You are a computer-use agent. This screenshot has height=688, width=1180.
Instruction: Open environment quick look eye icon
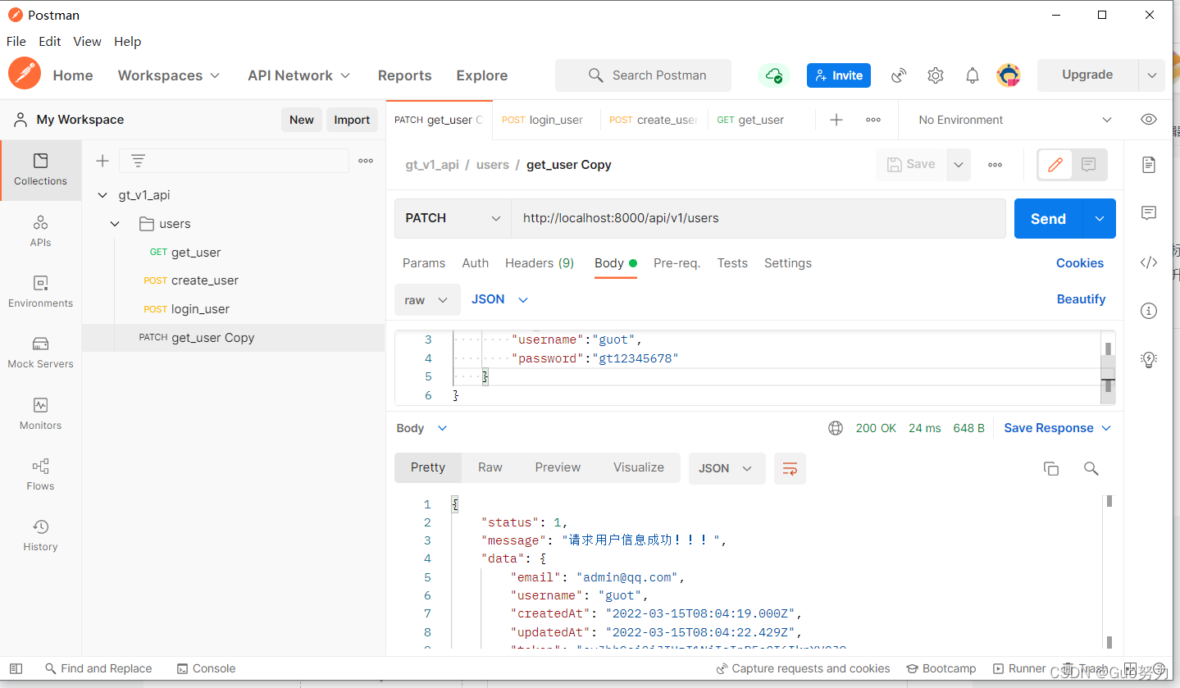point(1149,120)
